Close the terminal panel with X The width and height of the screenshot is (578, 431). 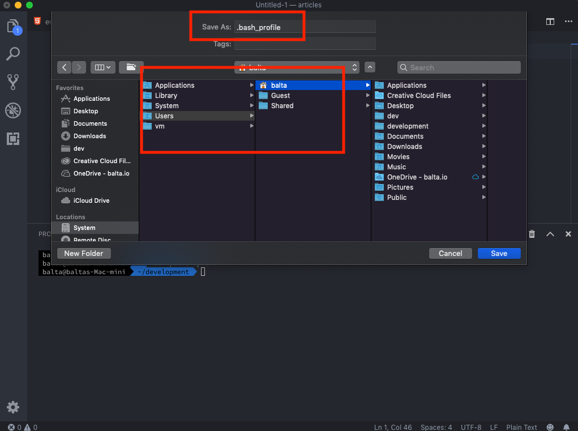(x=568, y=234)
